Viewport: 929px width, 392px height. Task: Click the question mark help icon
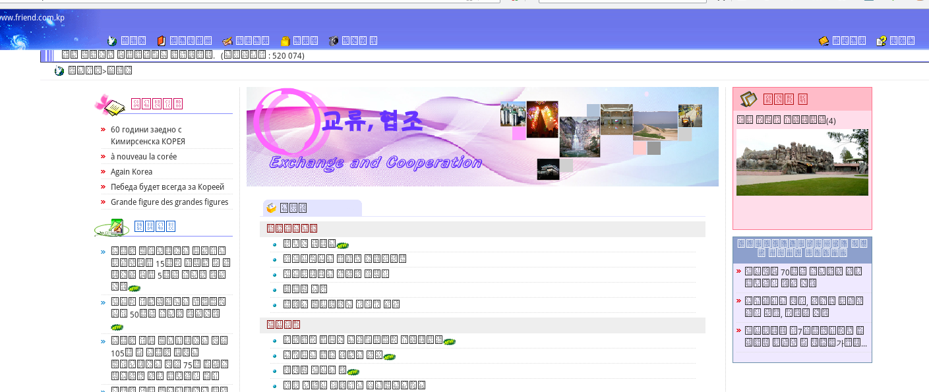pyautogui.click(x=882, y=41)
